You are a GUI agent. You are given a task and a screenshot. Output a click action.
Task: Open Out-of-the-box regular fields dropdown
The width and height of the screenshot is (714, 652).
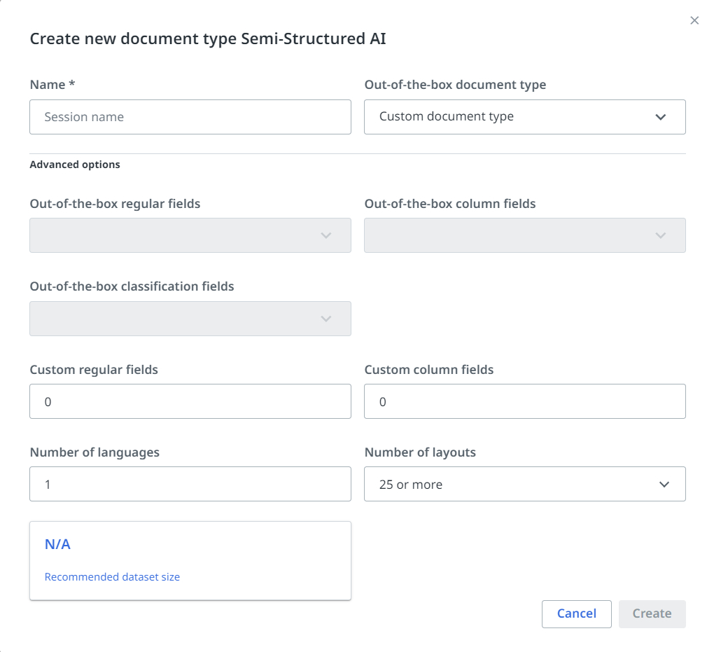pos(190,235)
